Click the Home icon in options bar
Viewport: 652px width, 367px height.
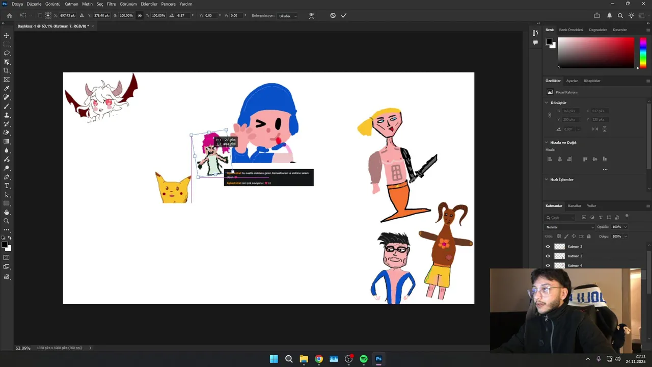[x=9, y=16]
